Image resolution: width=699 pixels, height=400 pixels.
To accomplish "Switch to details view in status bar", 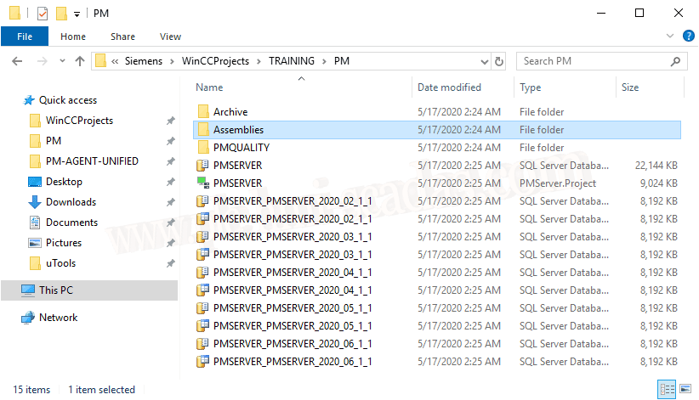I will [x=668, y=390].
